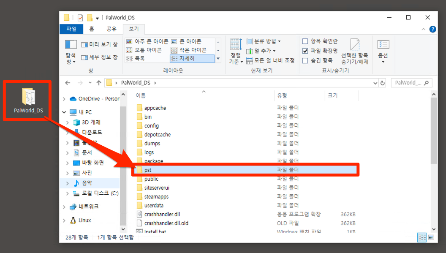Click the Help question mark icon

click(432, 29)
